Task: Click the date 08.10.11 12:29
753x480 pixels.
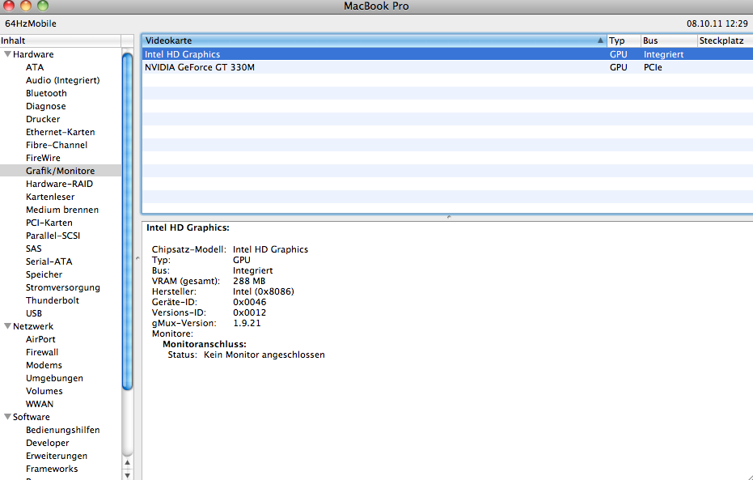Action: (x=717, y=23)
